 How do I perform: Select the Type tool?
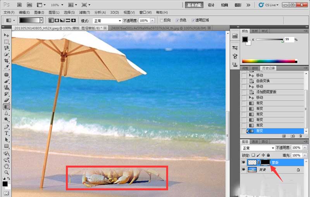(6, 133)
